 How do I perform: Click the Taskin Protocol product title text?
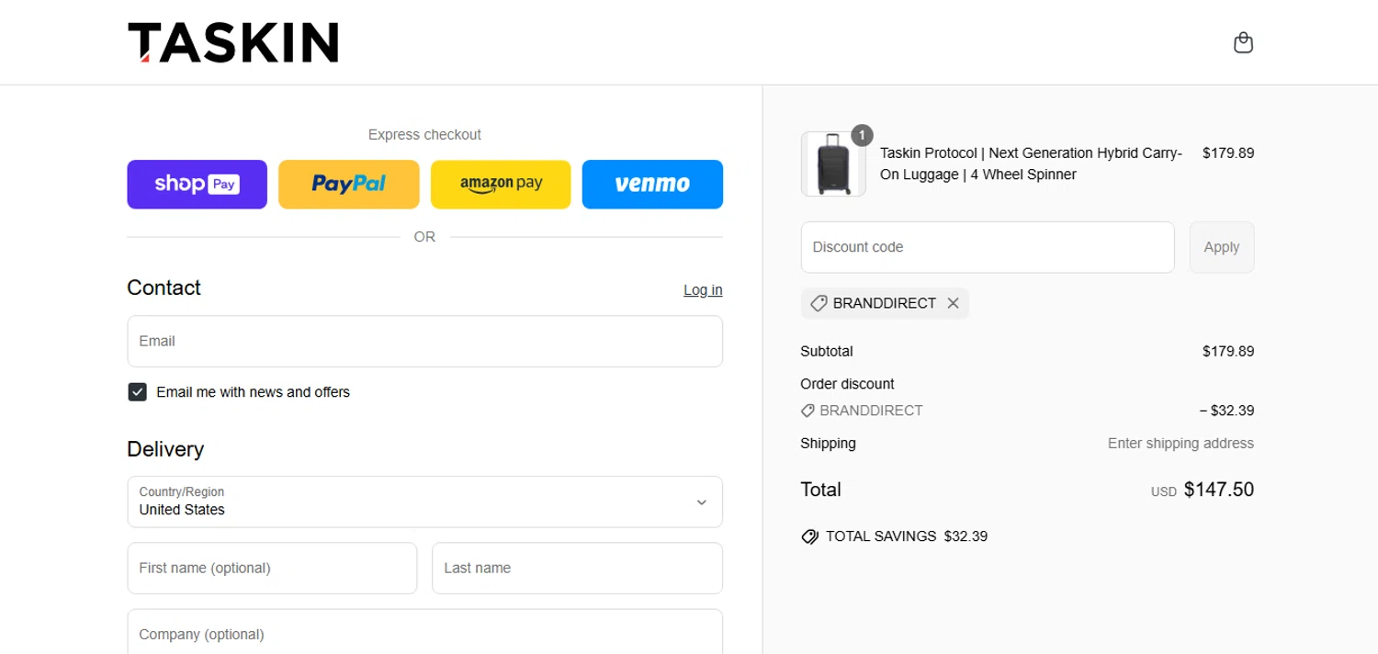tap(1031, 163)
